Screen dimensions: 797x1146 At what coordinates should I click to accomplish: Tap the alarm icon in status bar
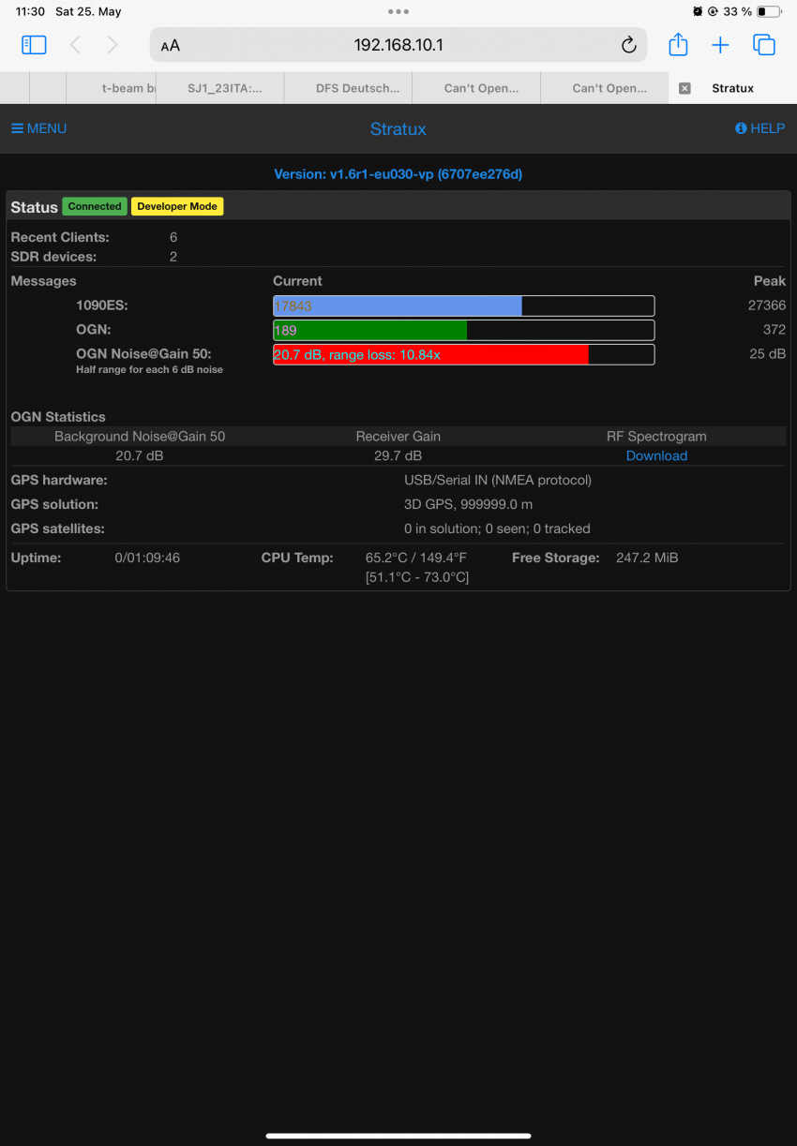[698, 12]
